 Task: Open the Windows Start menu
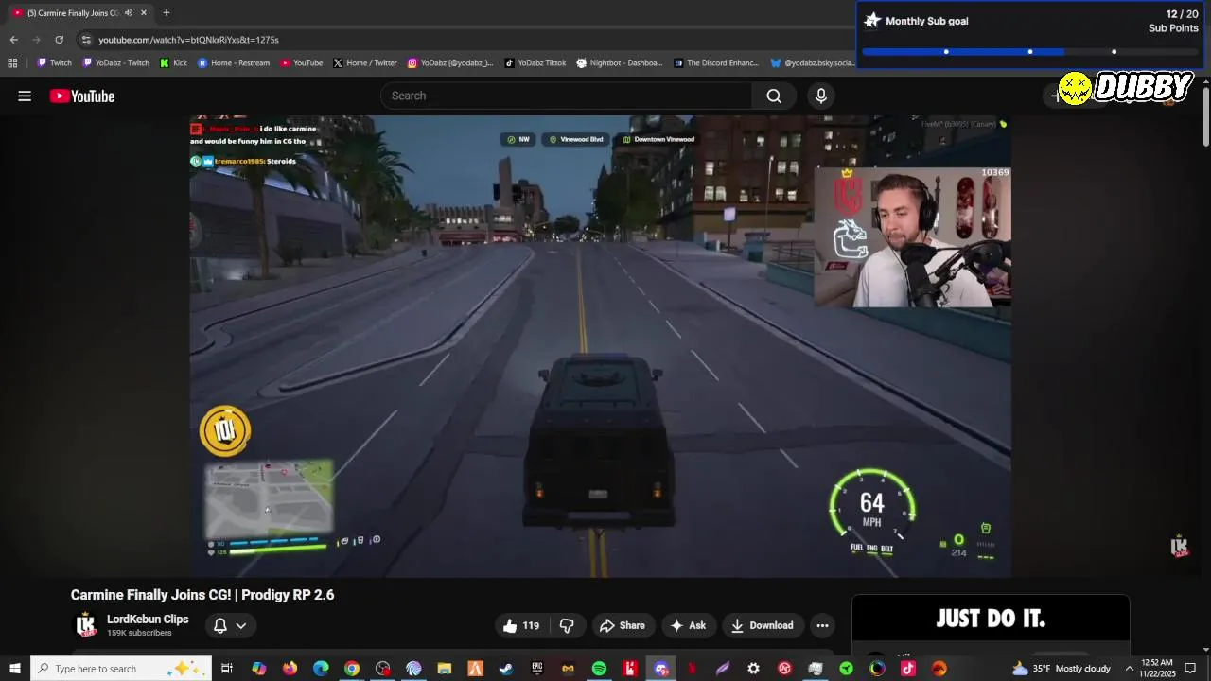tap(14, 669)
